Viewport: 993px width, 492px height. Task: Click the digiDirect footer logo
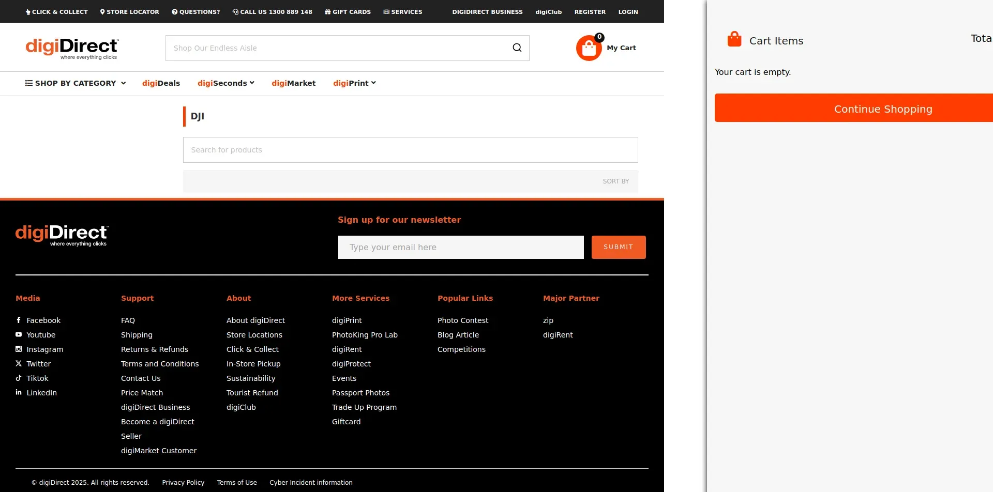click(x=62, y=235)
